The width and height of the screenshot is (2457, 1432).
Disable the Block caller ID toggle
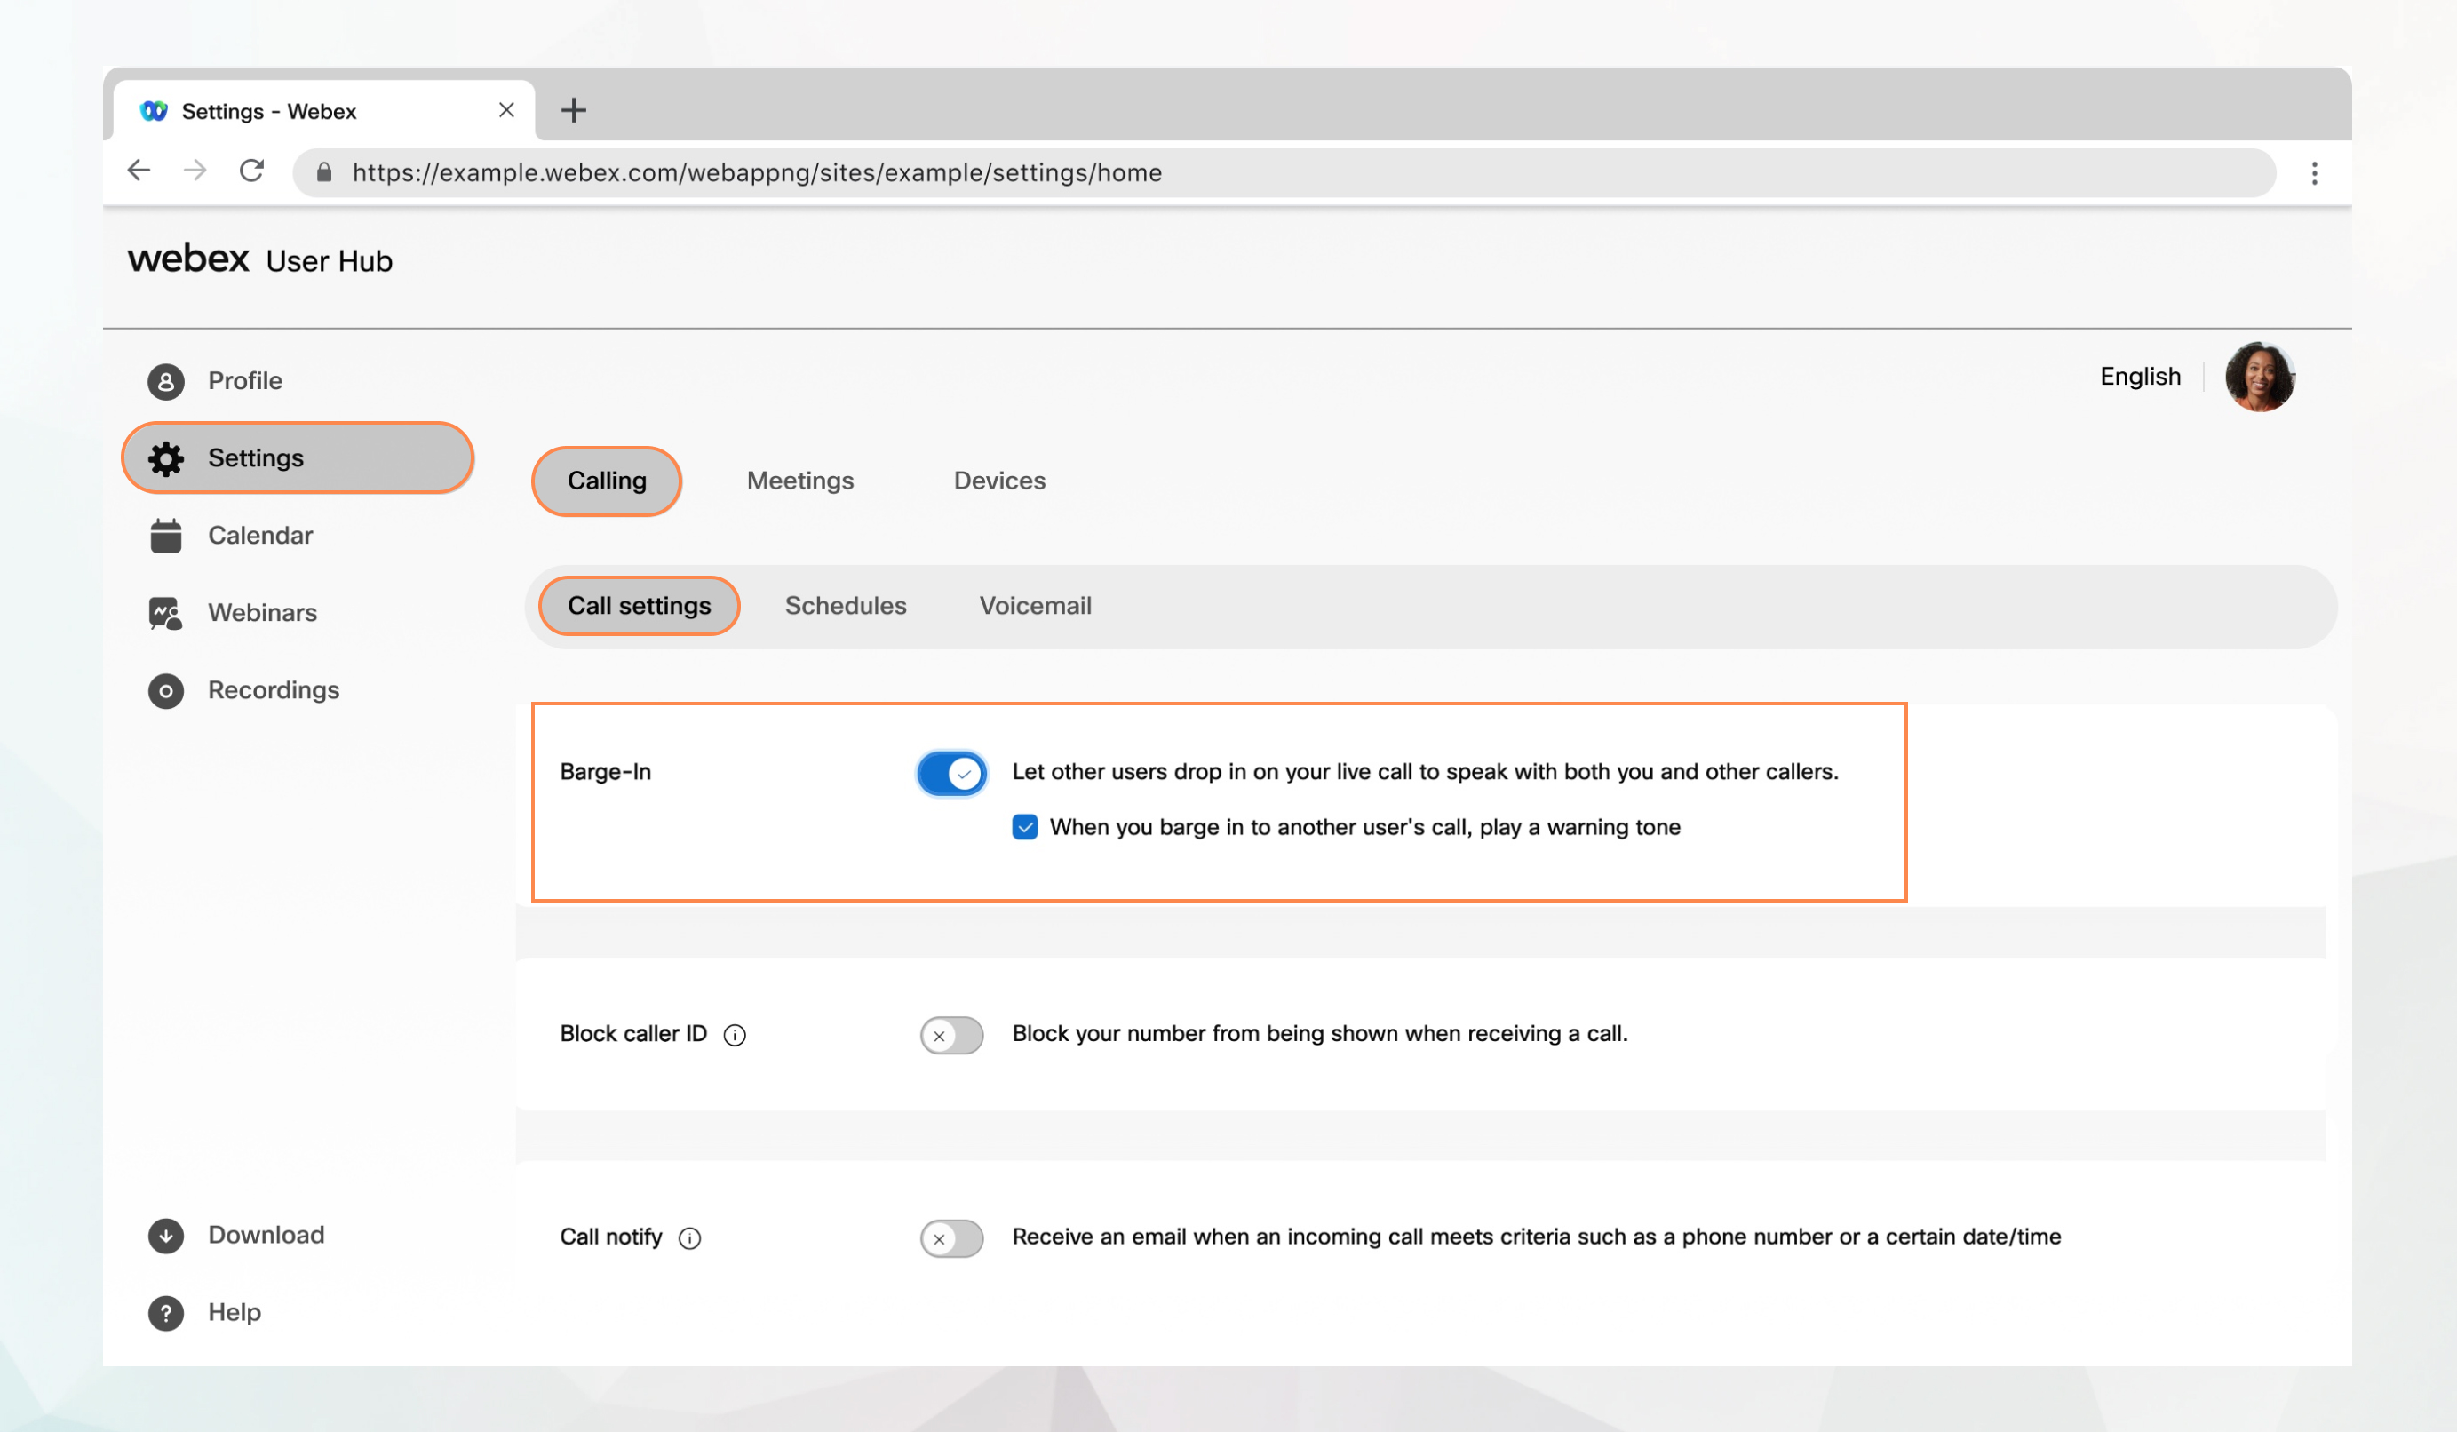950,1033
